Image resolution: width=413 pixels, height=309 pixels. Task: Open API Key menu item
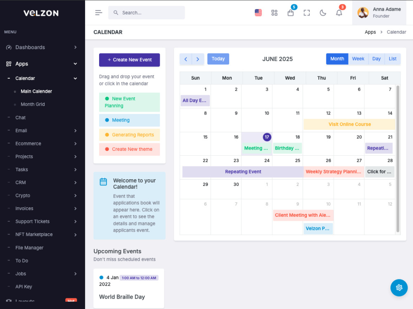point(24,287)
